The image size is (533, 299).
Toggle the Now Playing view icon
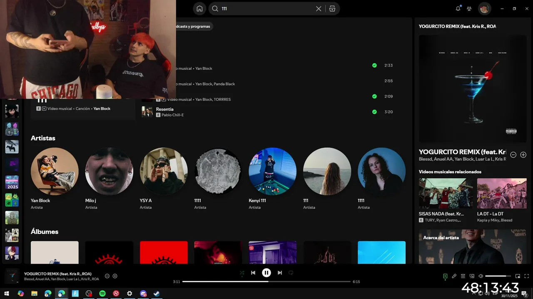[445, 276]
